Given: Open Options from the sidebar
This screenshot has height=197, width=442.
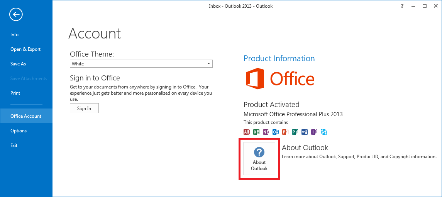Looking at the screenshot, I should (x=19, y=131).
